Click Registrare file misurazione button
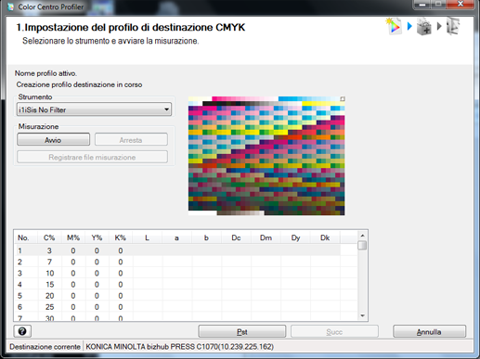The height and width of the screenshot is (359, 480). click(92, 157)
